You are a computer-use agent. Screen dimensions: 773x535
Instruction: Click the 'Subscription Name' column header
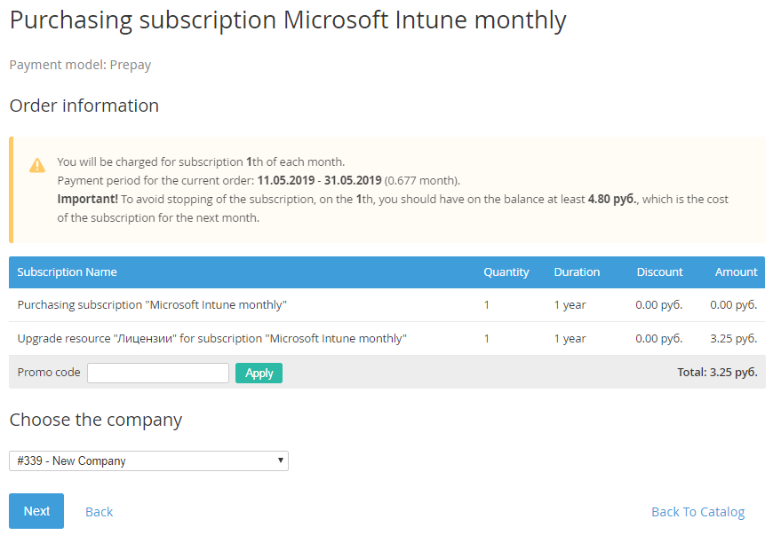point(67,272)
